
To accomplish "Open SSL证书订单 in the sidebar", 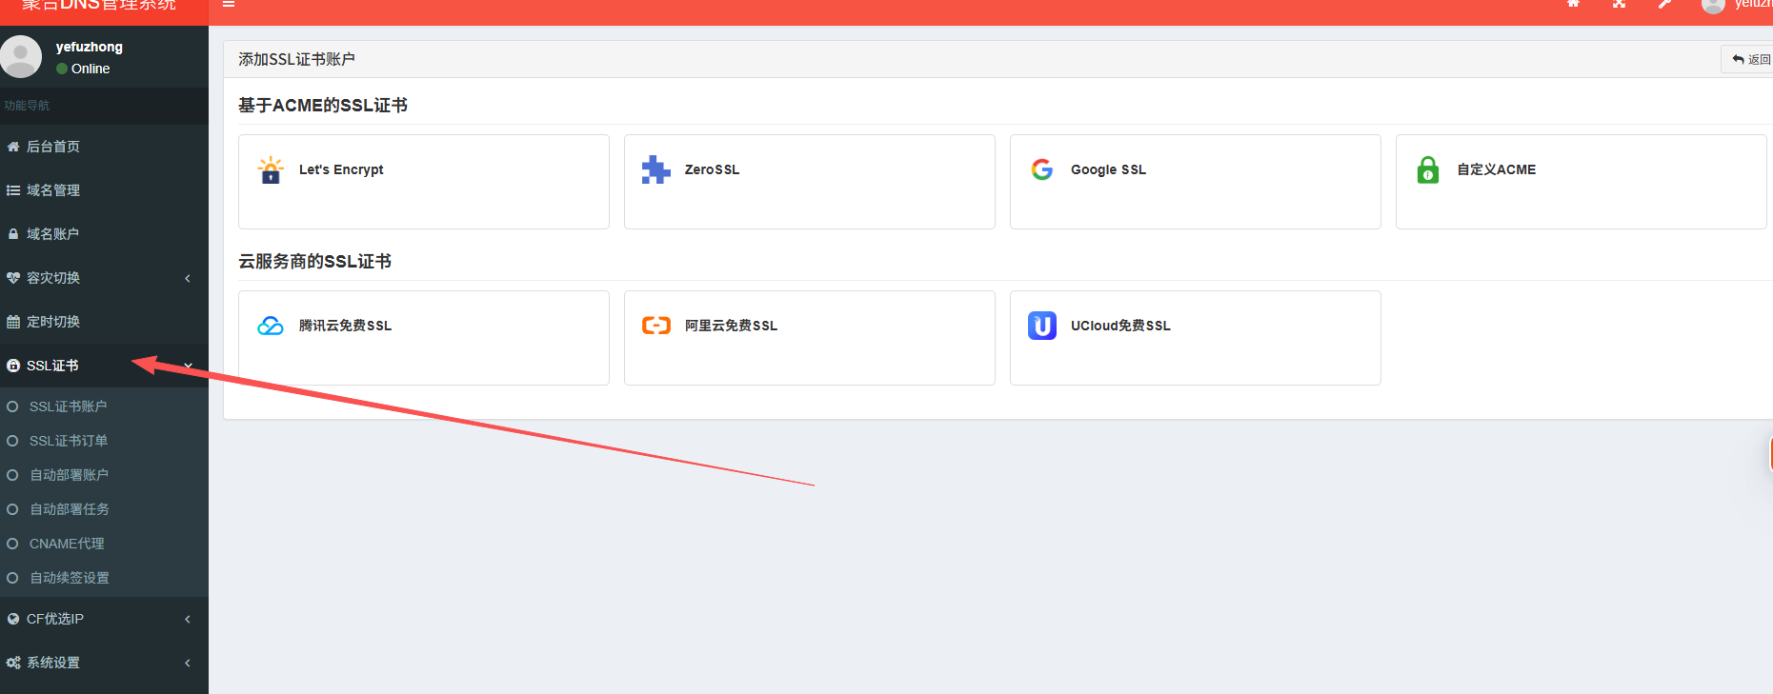I will [68, 441].
